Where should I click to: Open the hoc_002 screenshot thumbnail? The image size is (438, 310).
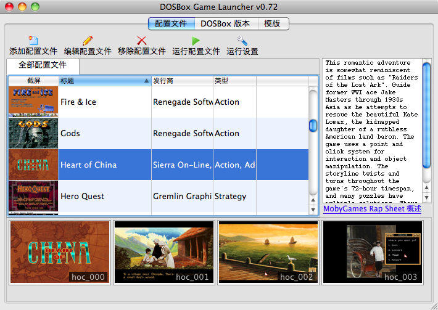coord(267,252)
